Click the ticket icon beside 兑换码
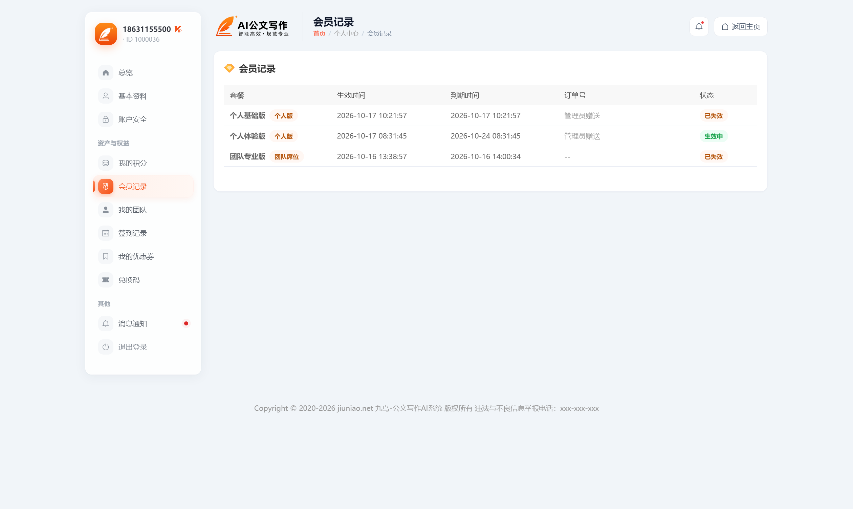The width and height of the screenshot is (853, 509). click(x=106, y=280)
